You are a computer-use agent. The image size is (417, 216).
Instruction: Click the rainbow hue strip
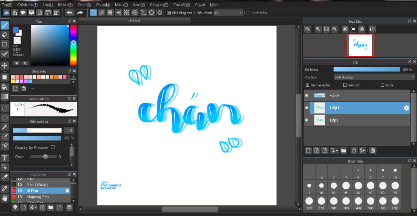(x=73, y=45)
